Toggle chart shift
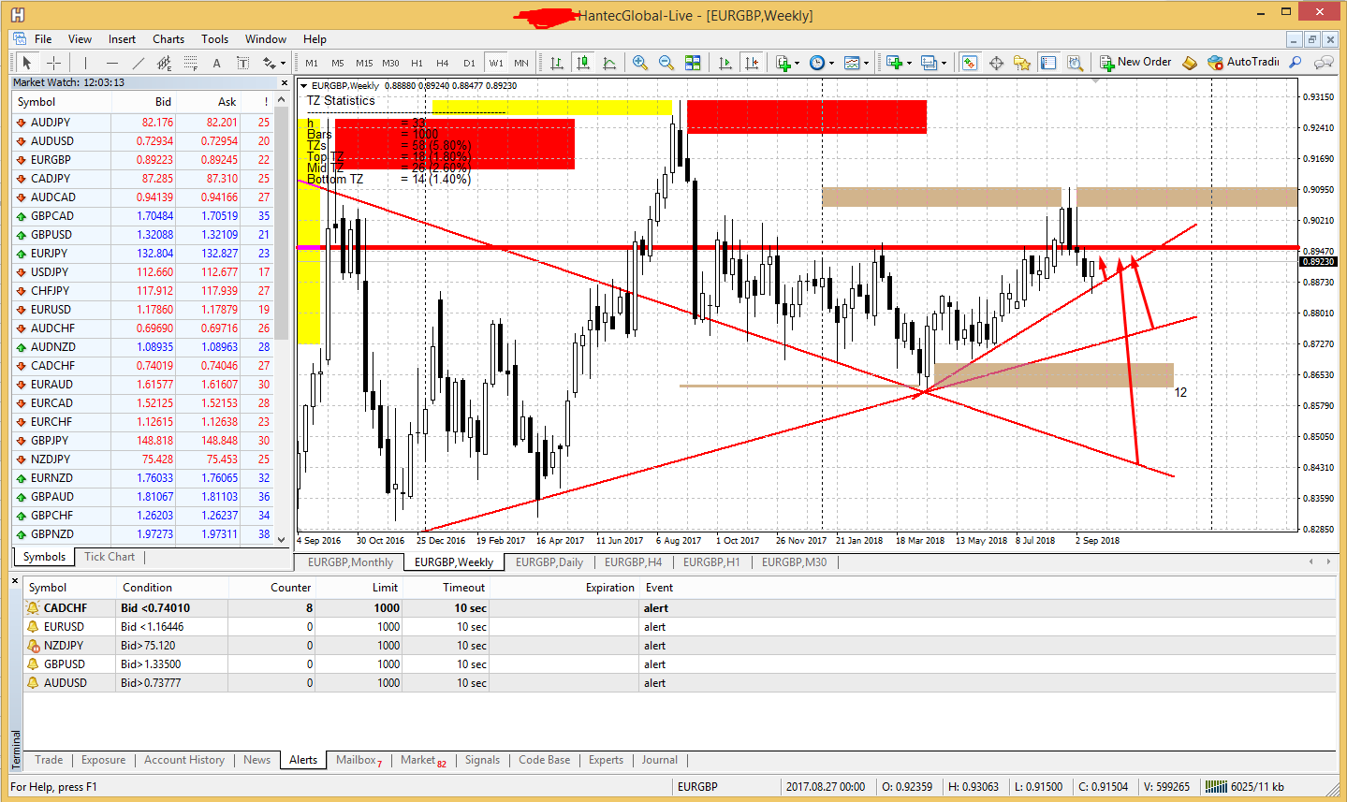Viewport: 1347px width, 802px height. point(751,63)
